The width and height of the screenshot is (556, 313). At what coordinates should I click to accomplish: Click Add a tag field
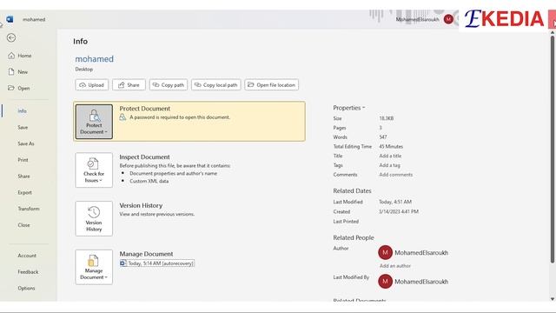(389, 165)
